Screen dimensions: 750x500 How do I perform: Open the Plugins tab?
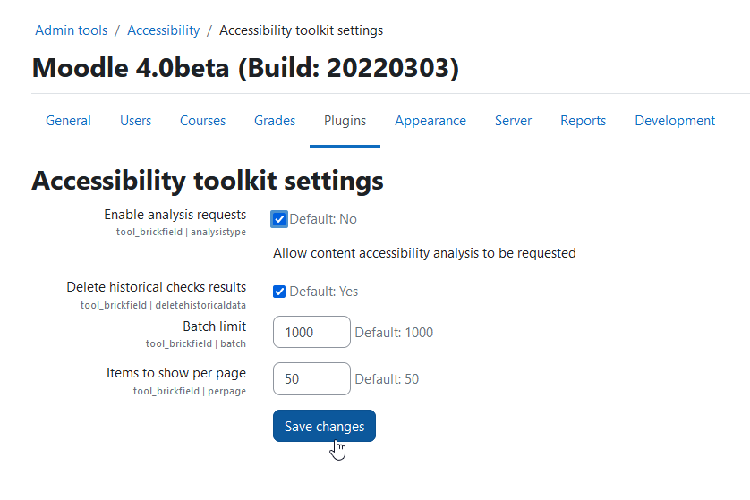(345, 121)
